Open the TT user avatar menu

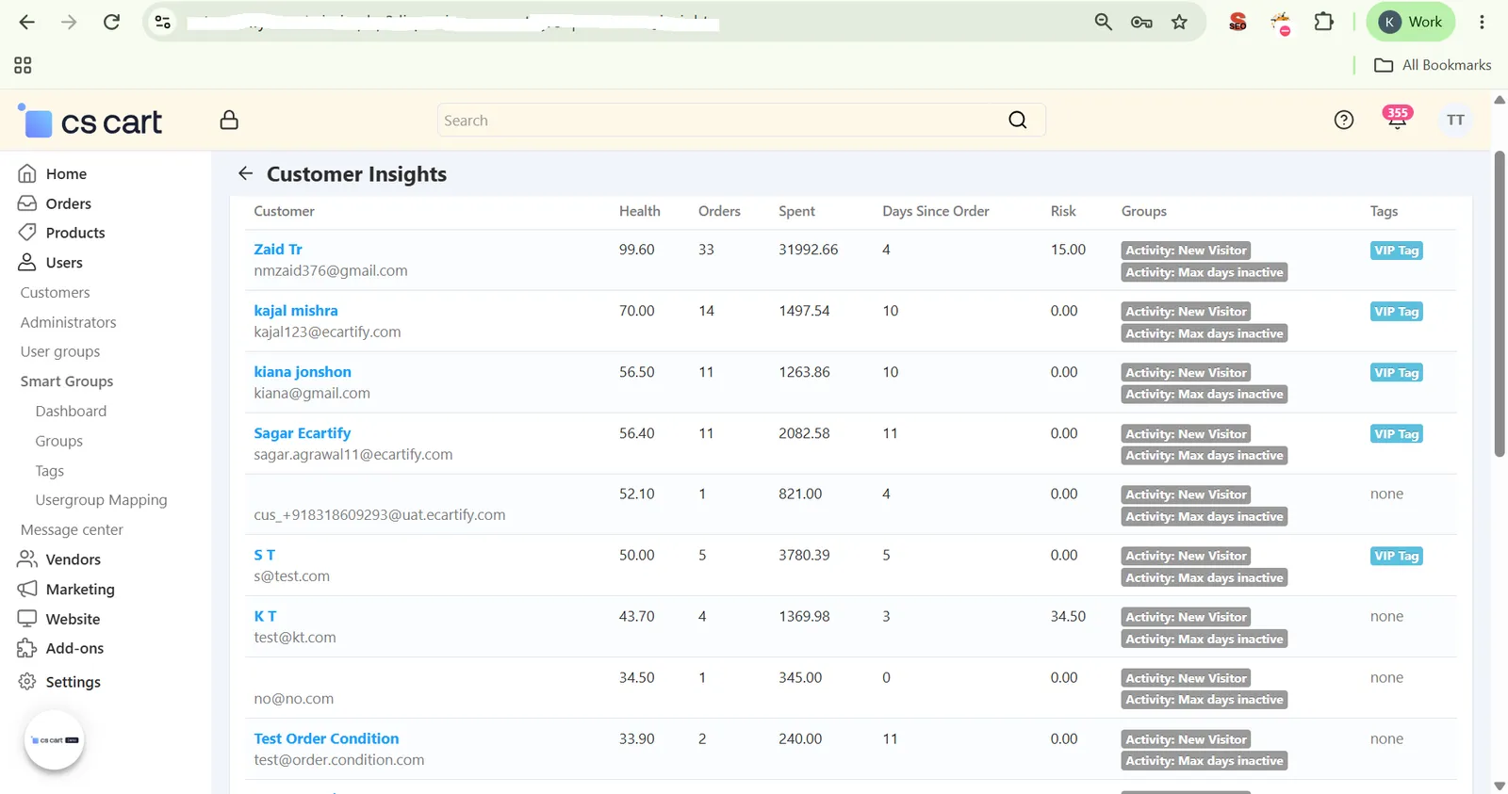(1455, 120)
